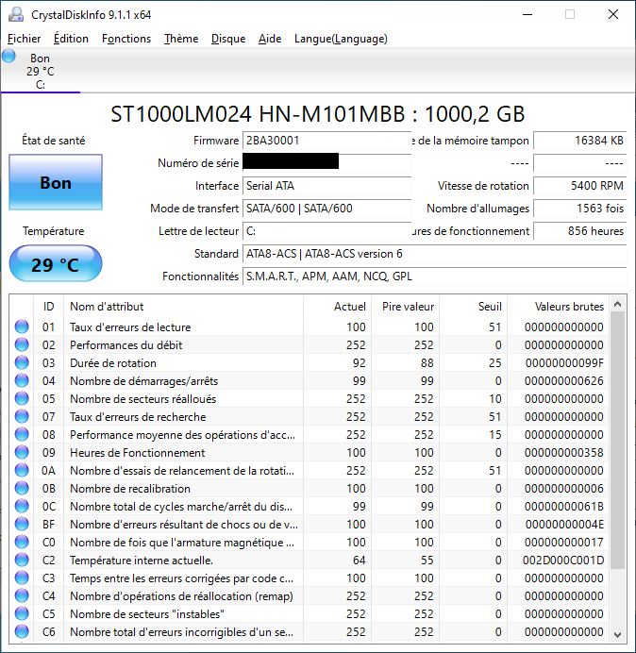Click the rotation speed value 5400 RPM
636x653 pixels.
coord(579,185)
